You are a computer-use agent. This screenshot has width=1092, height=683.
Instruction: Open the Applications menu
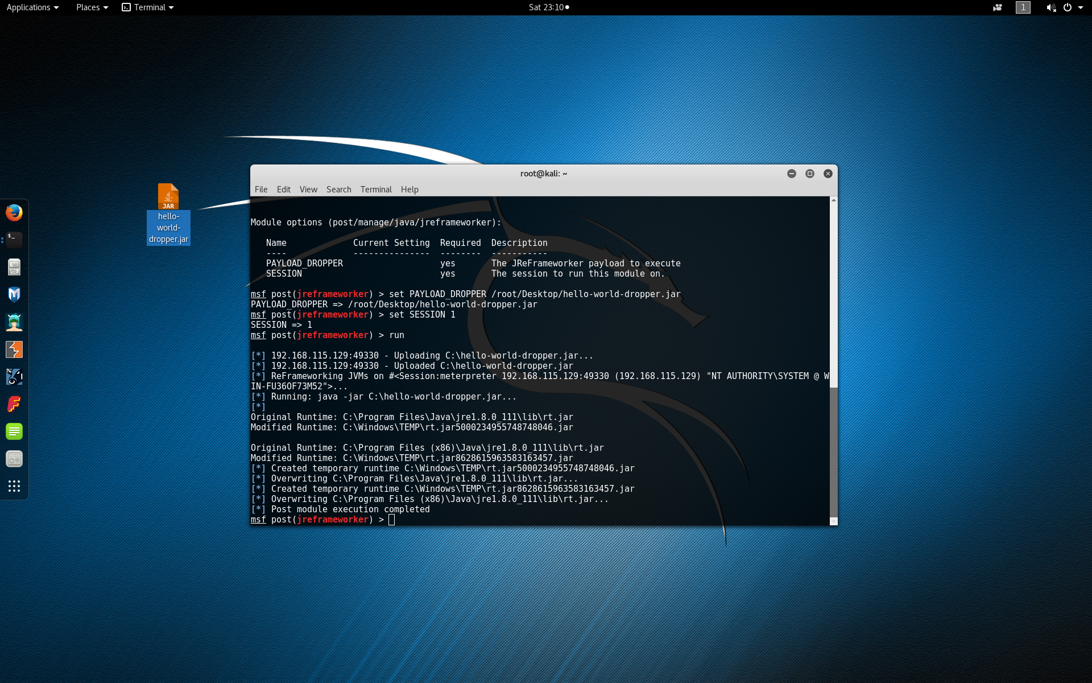click(32, 7)
